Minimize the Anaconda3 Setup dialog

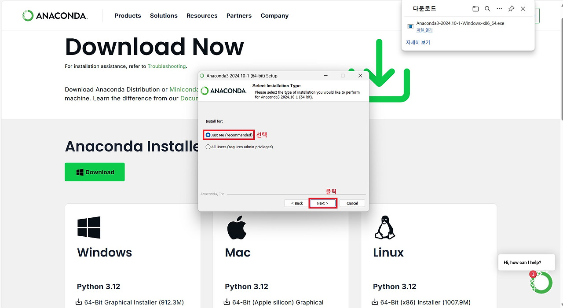coord(326,76)
